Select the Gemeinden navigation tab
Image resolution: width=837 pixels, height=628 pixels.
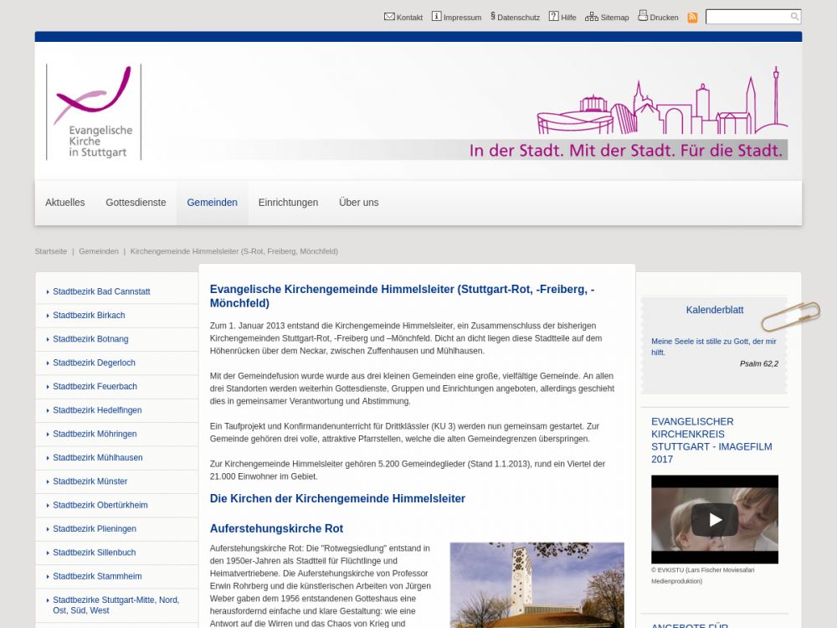pyautogui.click(x=212, y=203)
